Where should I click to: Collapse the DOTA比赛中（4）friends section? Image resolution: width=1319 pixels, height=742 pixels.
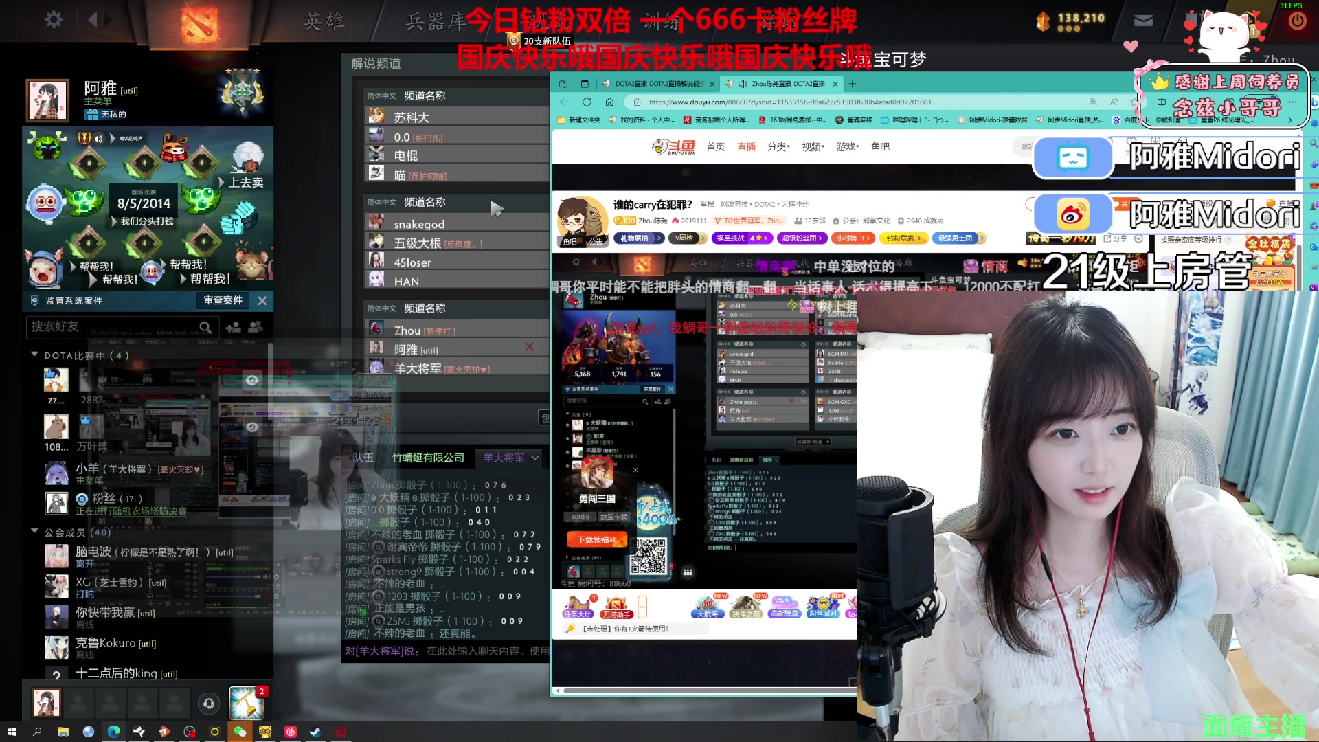tap(34, 355)
